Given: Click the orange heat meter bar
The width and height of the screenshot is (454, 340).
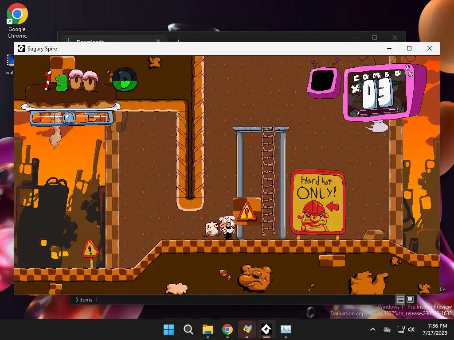Looking at the screenshot, I should pos(71,117).
